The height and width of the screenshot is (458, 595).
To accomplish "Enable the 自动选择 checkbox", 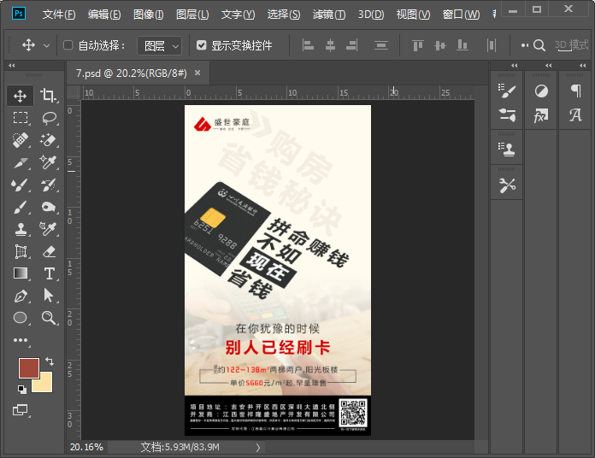I will (68, 45).
